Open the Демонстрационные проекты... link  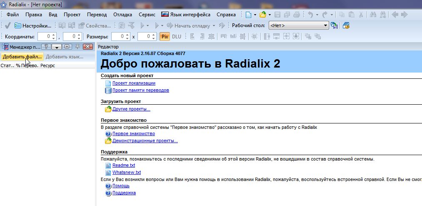coord(145,141)
